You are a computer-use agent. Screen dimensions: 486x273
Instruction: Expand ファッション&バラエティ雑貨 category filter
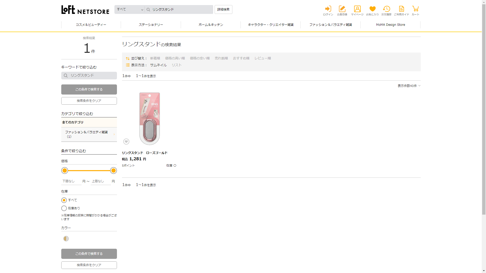click(89, 134)
